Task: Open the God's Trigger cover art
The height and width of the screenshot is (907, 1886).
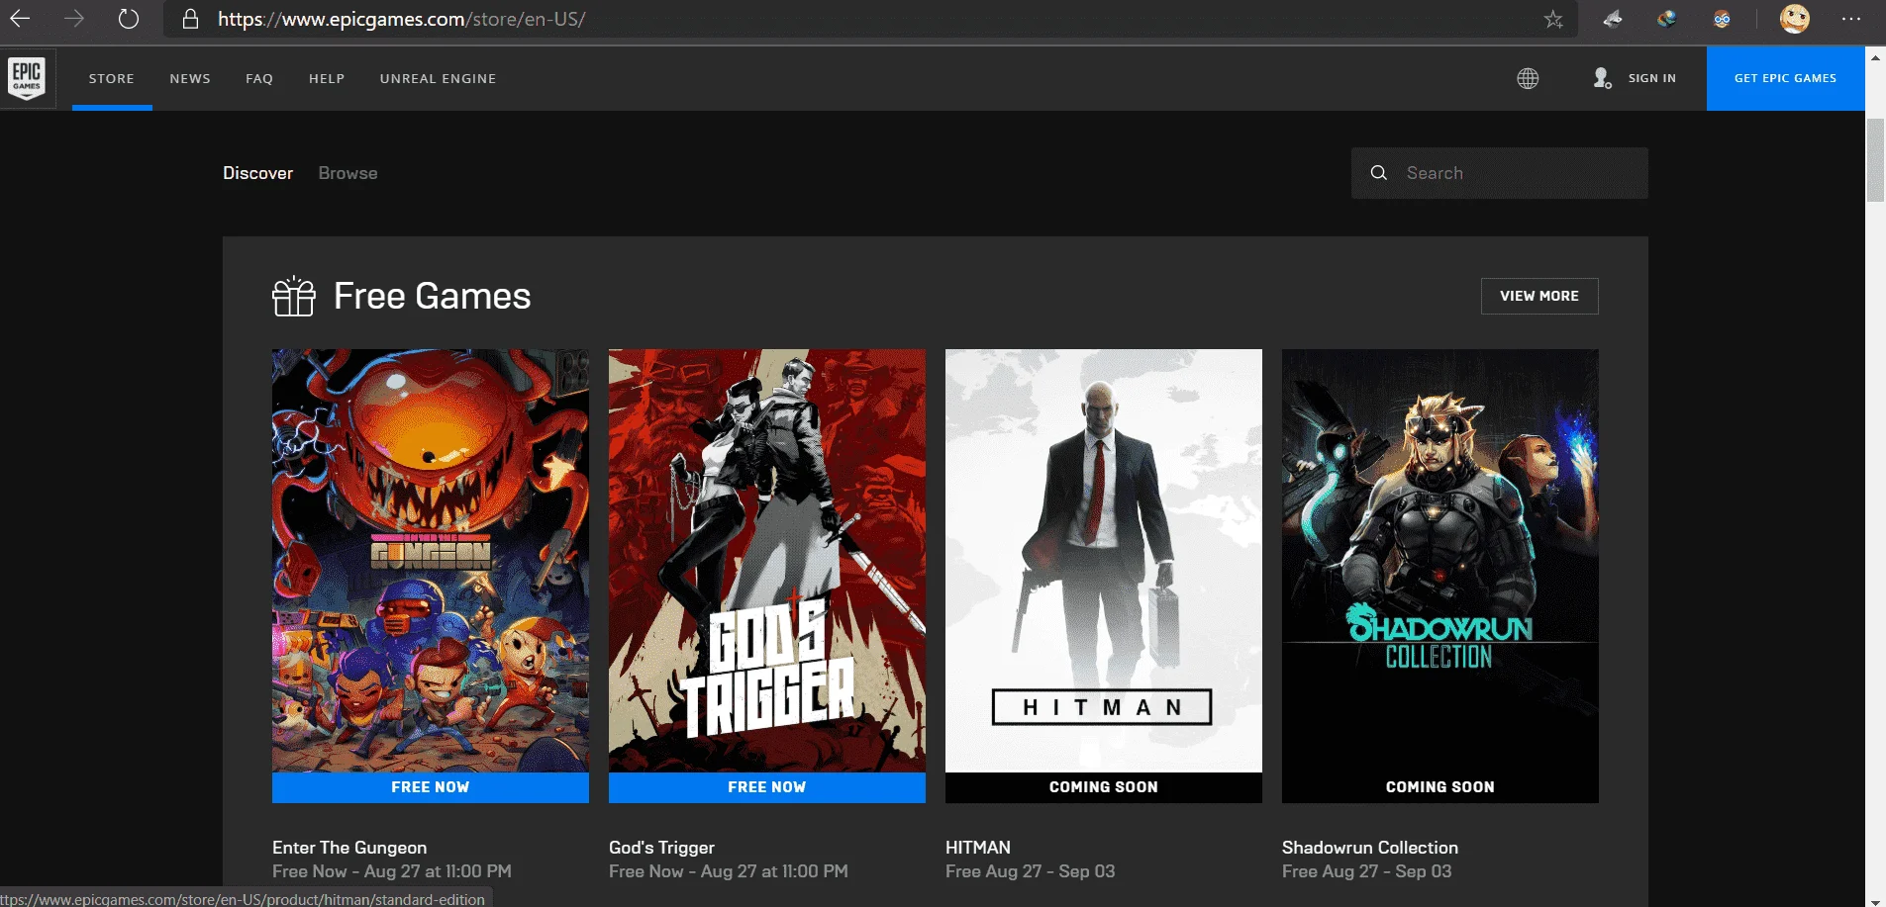Action: click(x=767, y=561)
